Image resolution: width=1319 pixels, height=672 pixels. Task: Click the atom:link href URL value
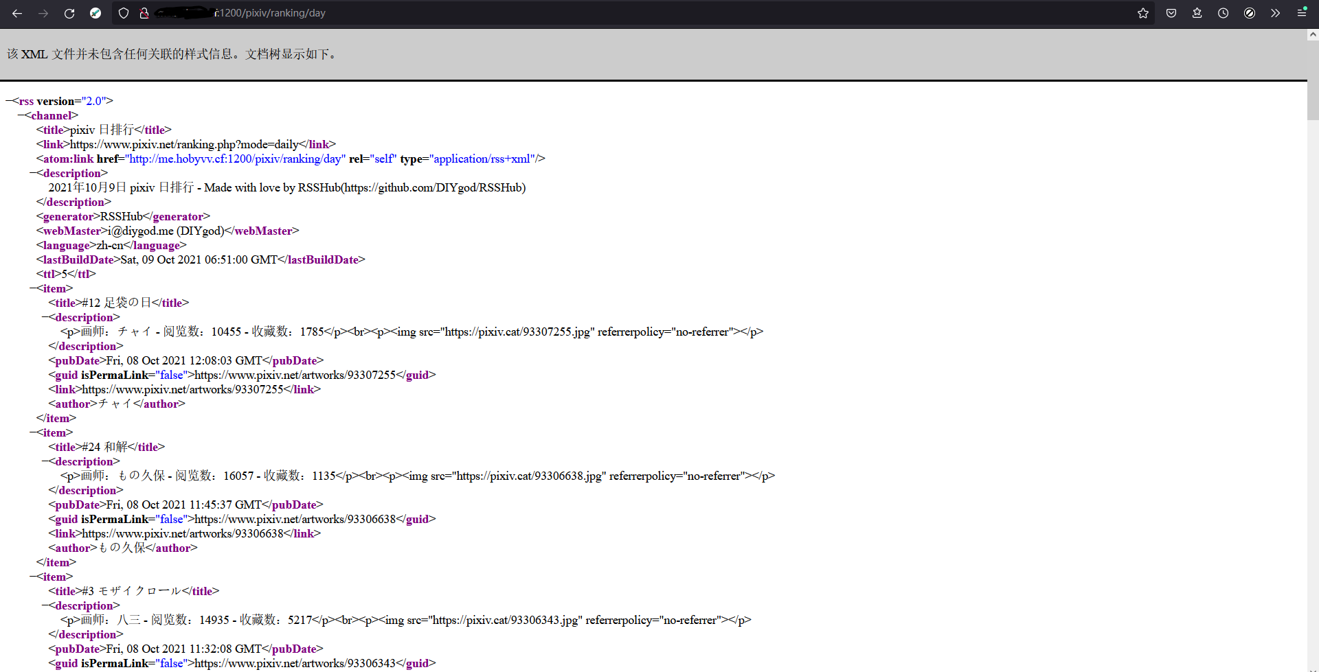pyautogui.click(x=235, y=159)
